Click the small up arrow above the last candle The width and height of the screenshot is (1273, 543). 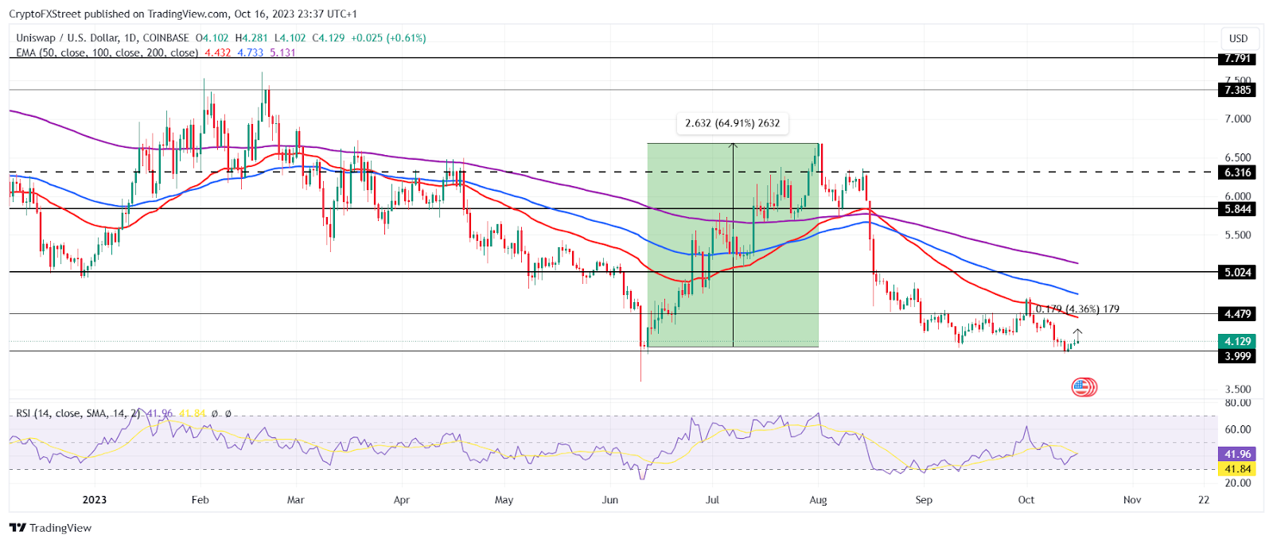tap(1078, 332)
